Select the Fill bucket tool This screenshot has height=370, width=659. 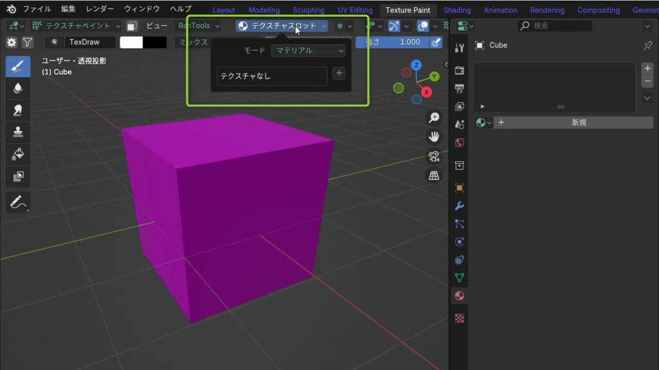(x=17, y=154)
